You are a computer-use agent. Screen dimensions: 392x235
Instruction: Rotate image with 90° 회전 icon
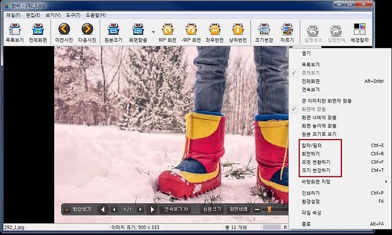167,33
